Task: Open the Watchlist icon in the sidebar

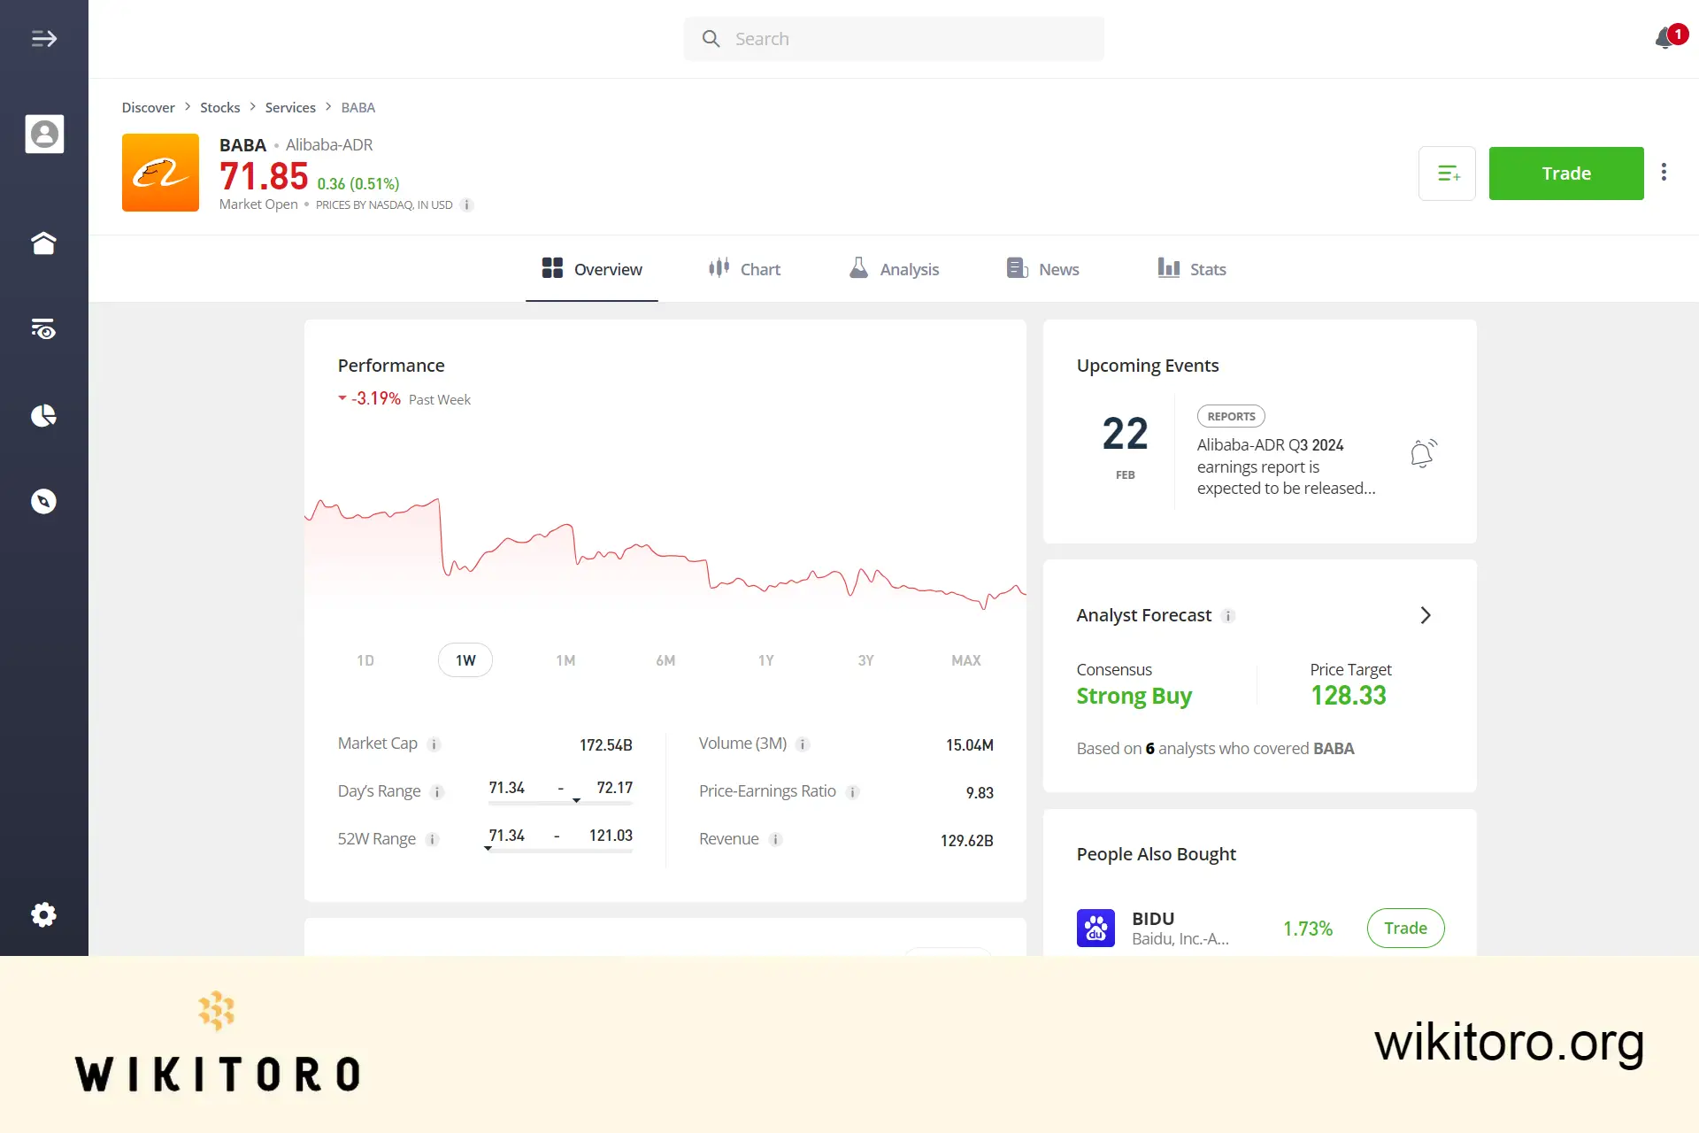Action: [44, 328]
